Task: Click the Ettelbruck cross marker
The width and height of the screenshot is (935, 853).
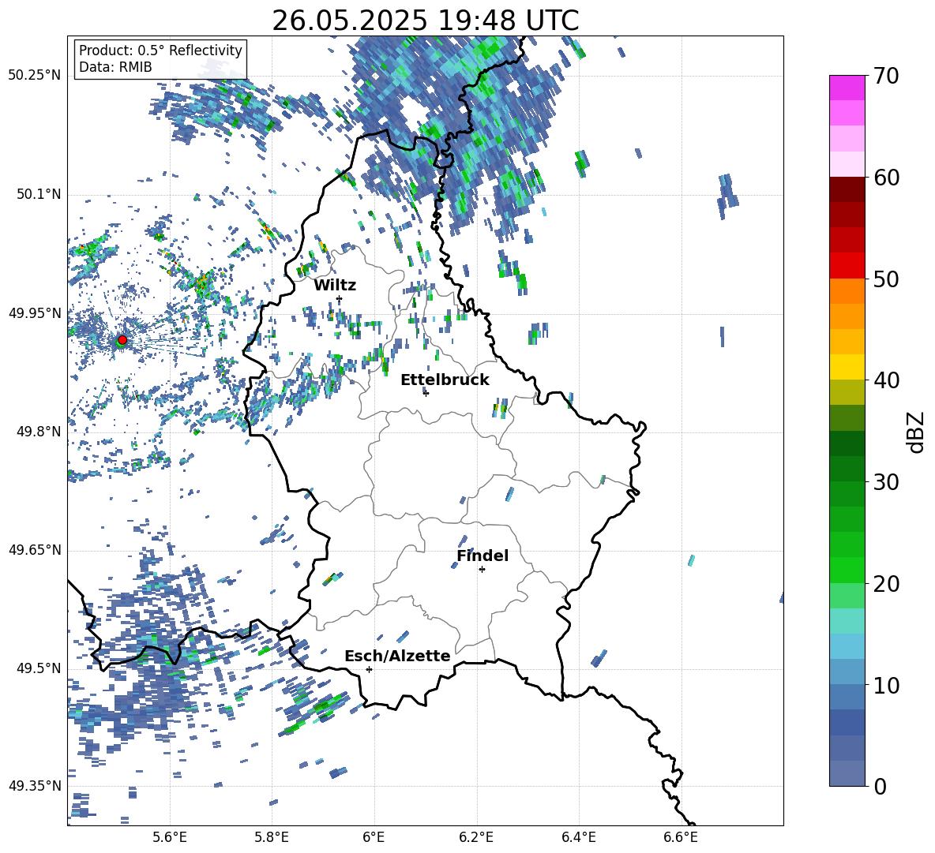Action: [x=426, y=393]
